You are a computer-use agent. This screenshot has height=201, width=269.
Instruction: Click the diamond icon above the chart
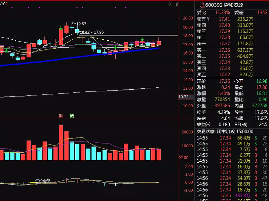tap(169, 4)
